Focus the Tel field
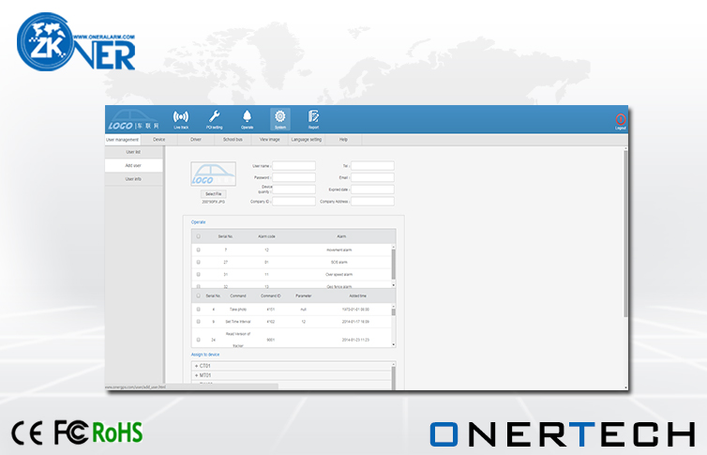The height and width of the screenshot is (455, 707). (372, 166)
